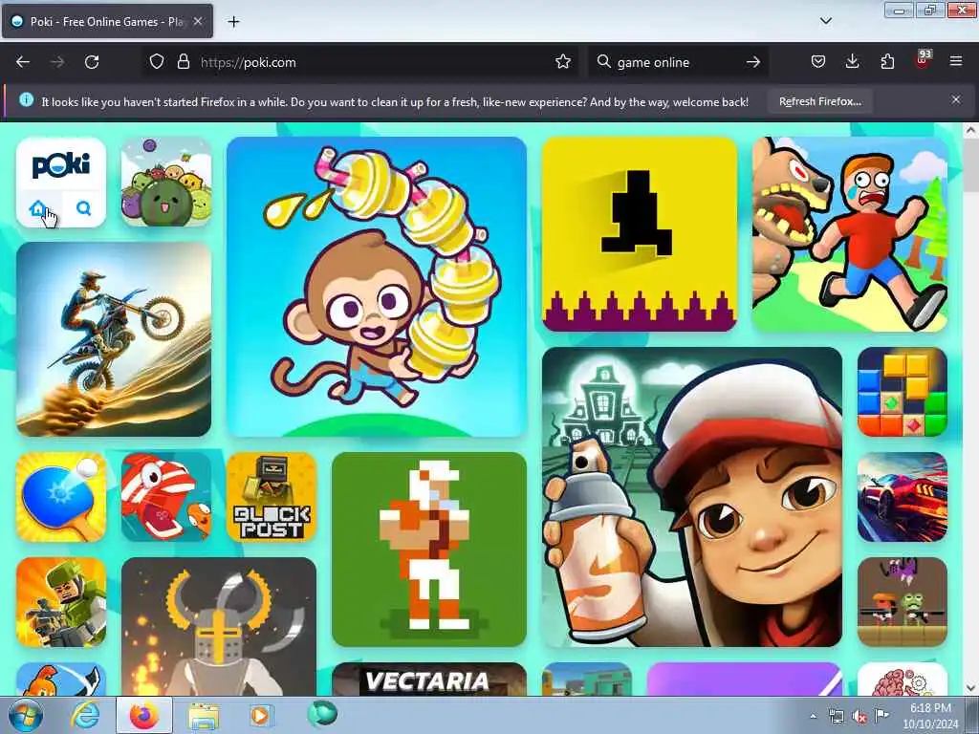Open the red striped fish game thumbnail

166,497
